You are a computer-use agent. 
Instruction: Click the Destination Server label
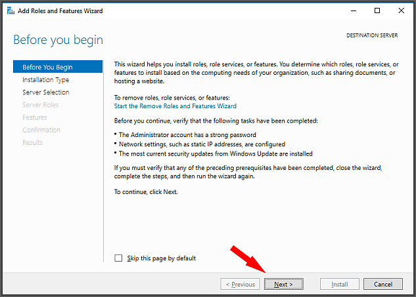[372, 35]
